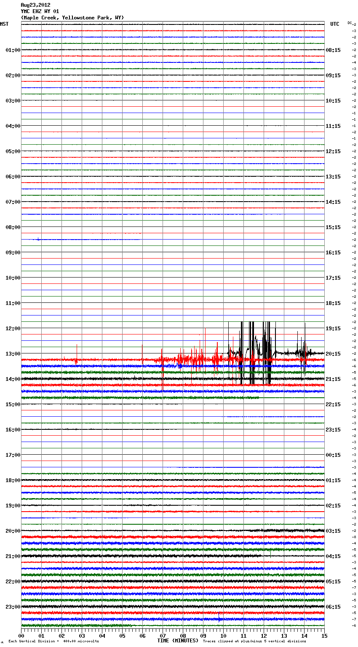The width and height of the screenshot is (358, 647).
Task: Click minute tick label "15" on time axis
Action: click(x=324, y=636)
